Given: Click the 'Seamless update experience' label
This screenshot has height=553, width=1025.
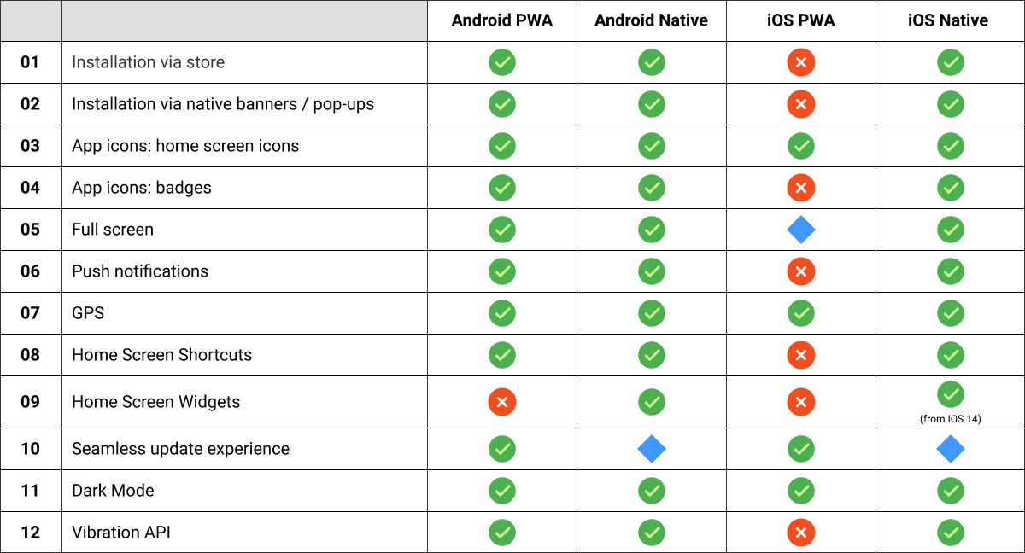Looking at the screenshot, I should tap(181, 449).
